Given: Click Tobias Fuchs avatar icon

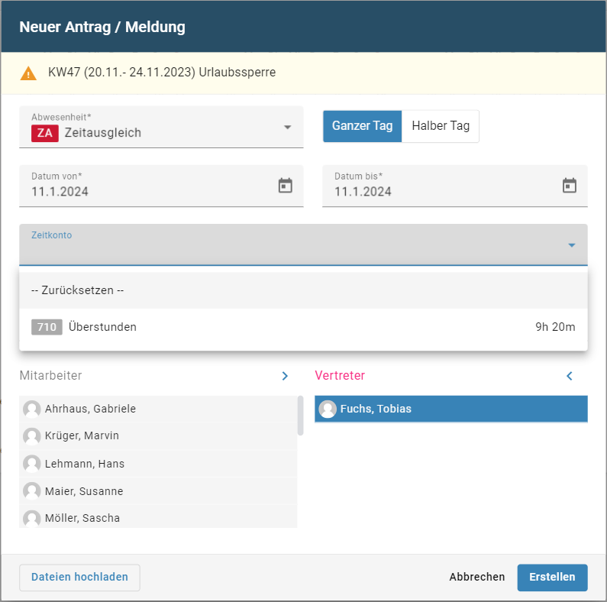Looking at the screenshot, I should point(328,409).
